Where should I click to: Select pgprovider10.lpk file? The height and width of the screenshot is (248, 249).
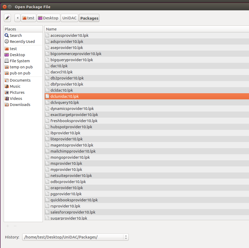[147, 194]
